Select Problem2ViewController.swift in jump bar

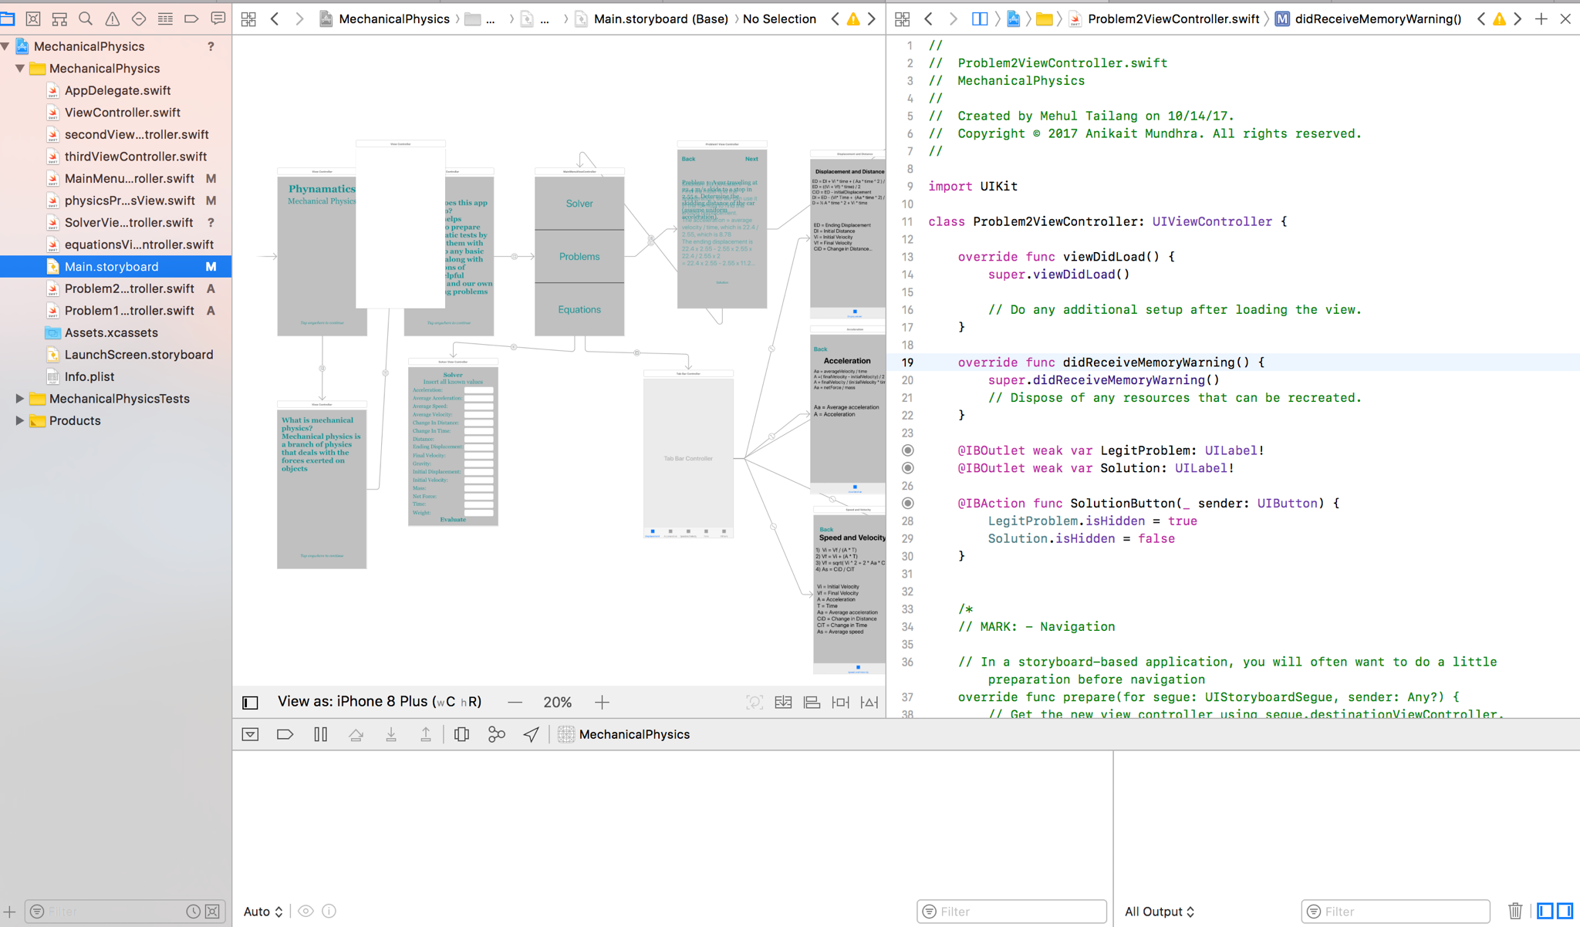(x=1173, y=19)
